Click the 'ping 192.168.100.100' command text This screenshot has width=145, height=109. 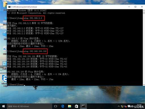click(x=35, y=51)
